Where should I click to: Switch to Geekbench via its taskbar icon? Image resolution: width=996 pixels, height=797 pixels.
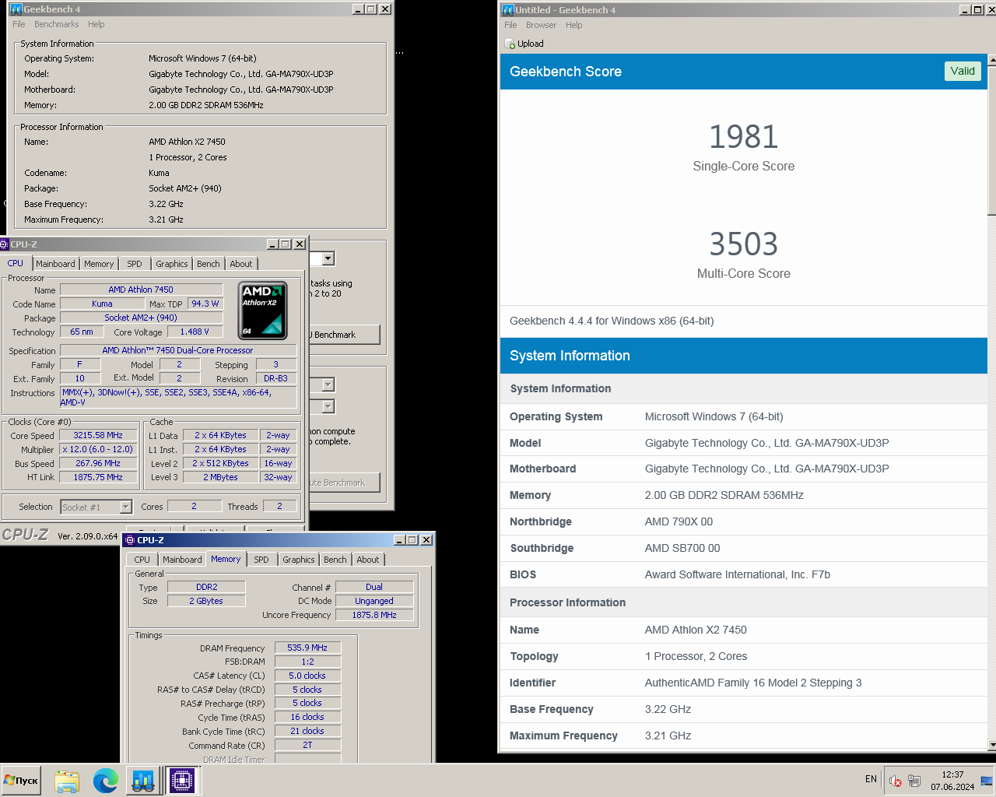coord(143,781)
